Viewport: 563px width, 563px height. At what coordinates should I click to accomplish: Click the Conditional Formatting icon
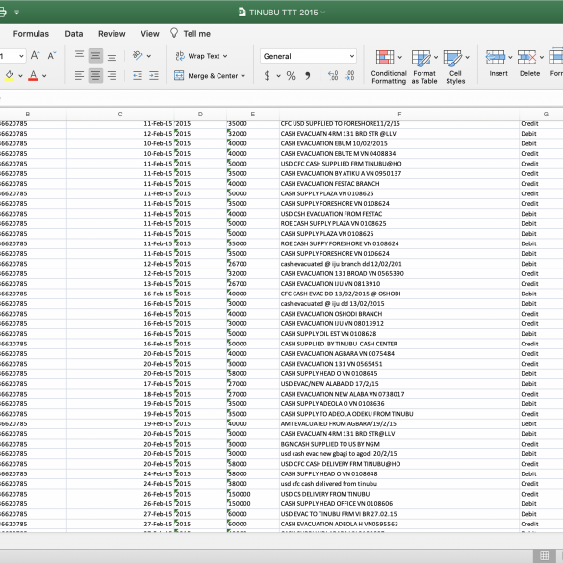(x=385, y=58)
